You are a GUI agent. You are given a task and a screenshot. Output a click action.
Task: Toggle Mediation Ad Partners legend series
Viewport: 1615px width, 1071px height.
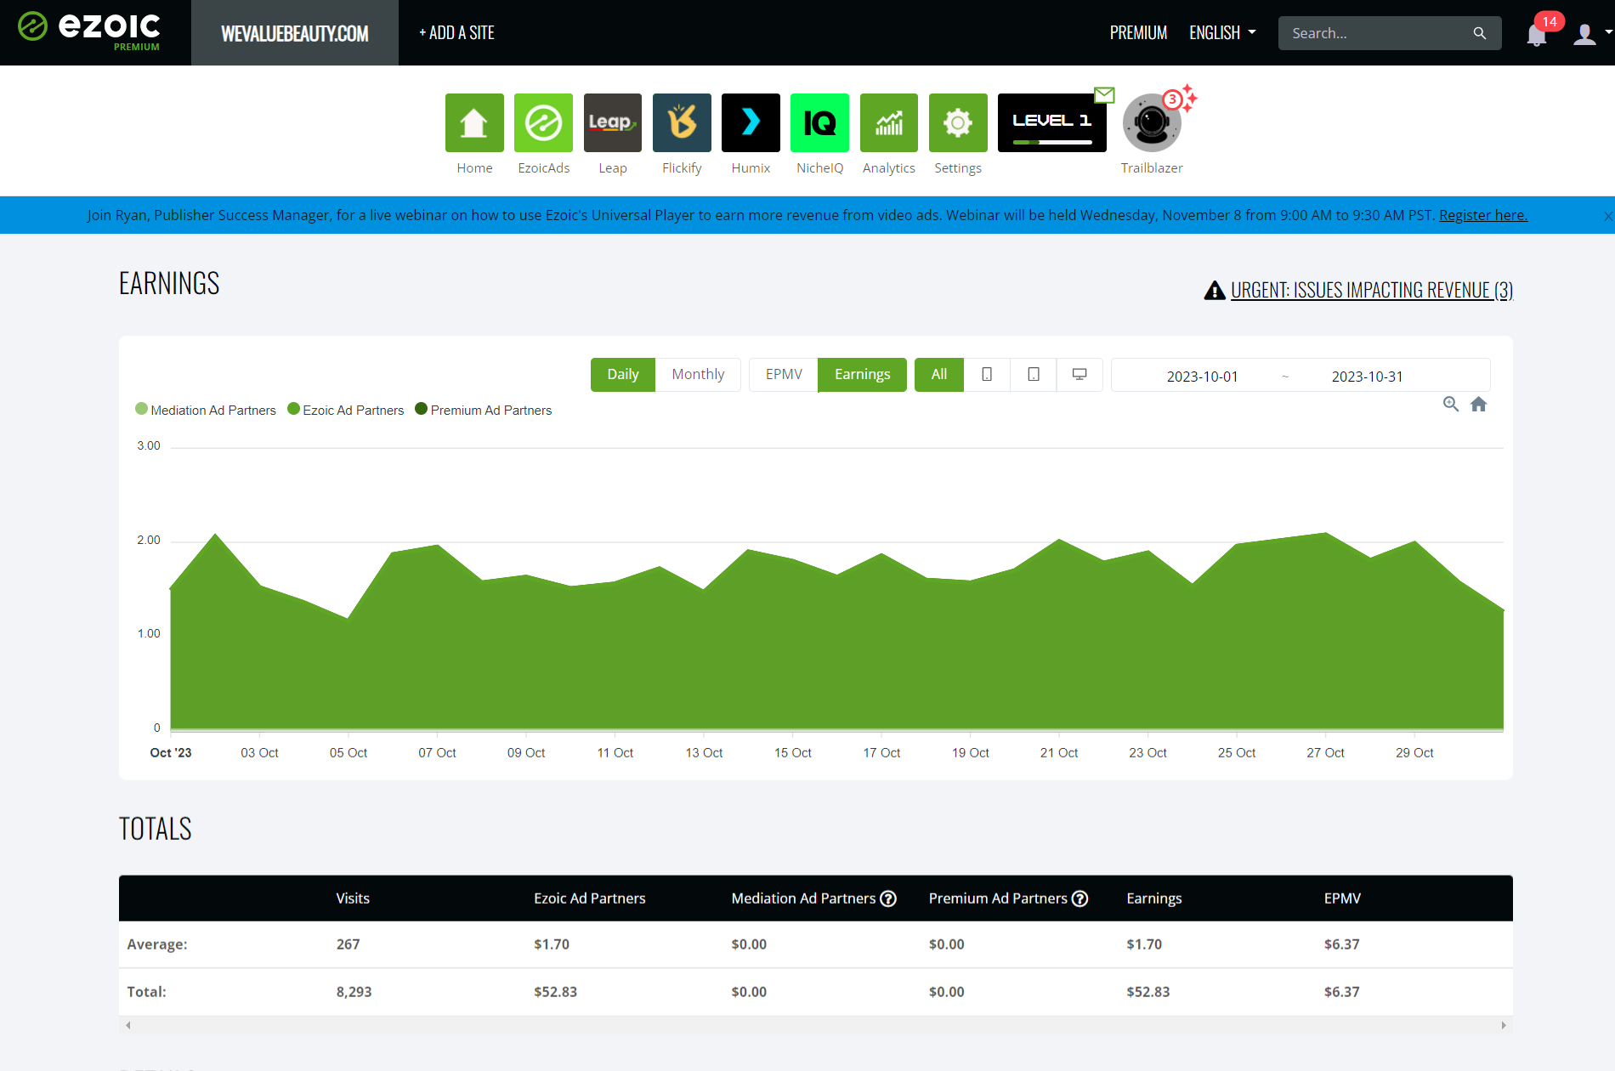click(x=206, y=410)
